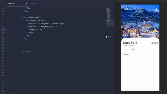Click the '(4.0)' rating text
Viewport: 167px width, 94px height.
click(133, 50)
